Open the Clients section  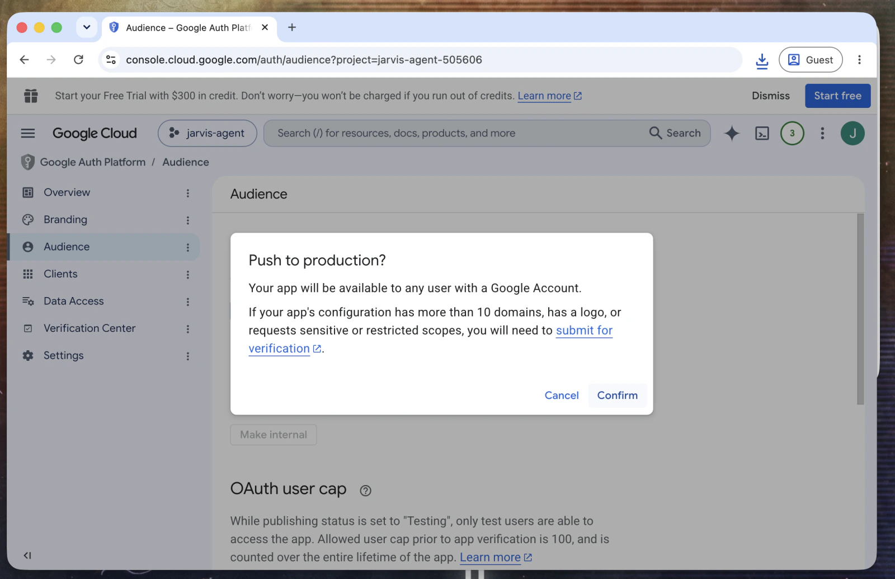pos(60,274)
